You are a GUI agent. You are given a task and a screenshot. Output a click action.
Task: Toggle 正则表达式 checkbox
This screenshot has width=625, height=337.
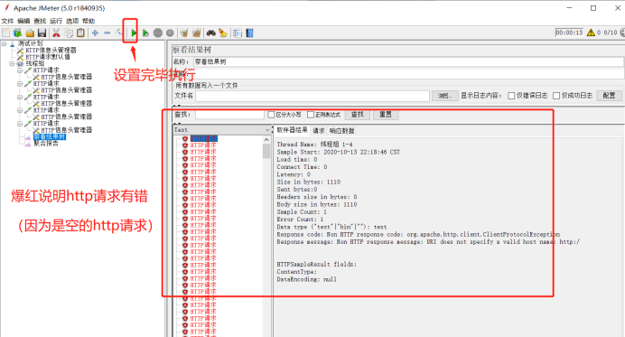(x=311, y=115)
